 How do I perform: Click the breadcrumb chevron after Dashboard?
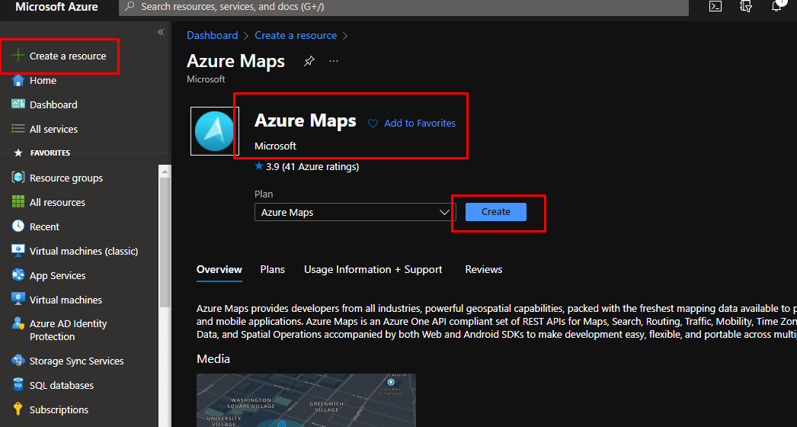(x=246, y=36)
